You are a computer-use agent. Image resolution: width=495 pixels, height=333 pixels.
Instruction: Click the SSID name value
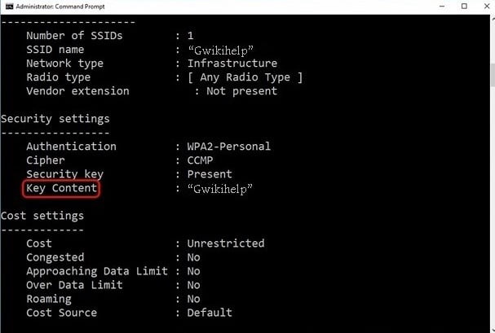pos(221,50)
